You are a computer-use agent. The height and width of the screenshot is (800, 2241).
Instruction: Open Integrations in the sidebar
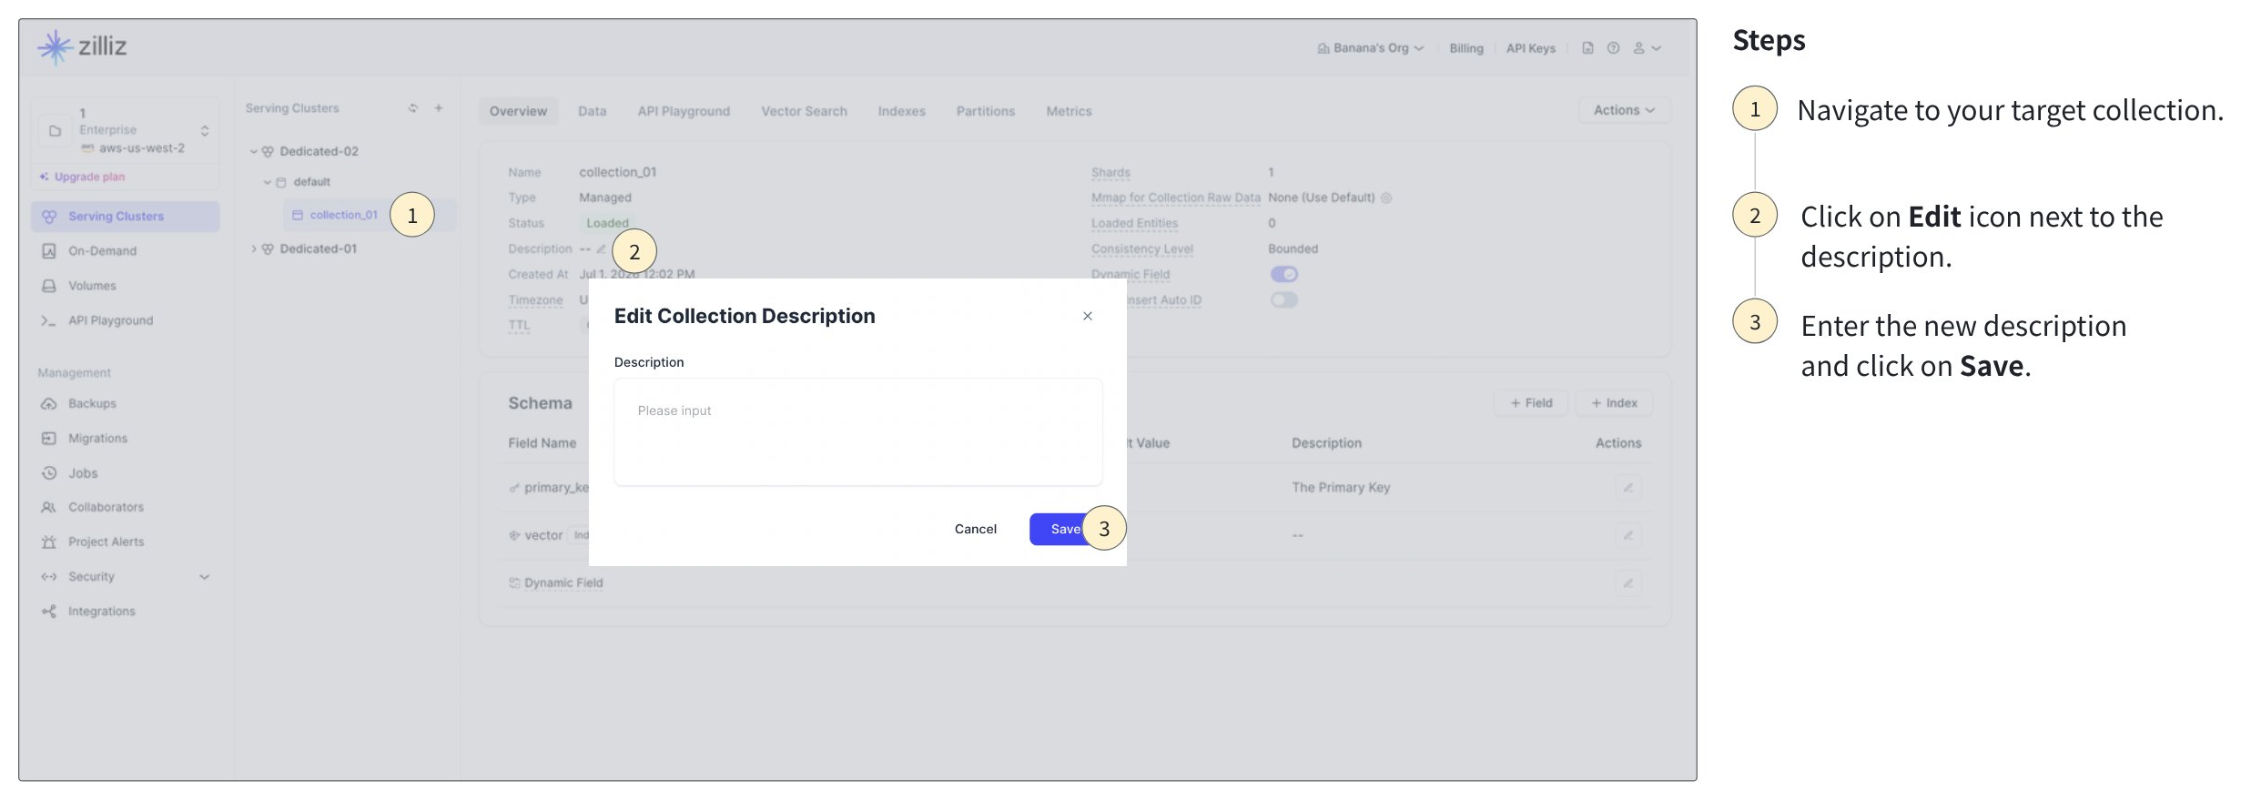[126, 612]
